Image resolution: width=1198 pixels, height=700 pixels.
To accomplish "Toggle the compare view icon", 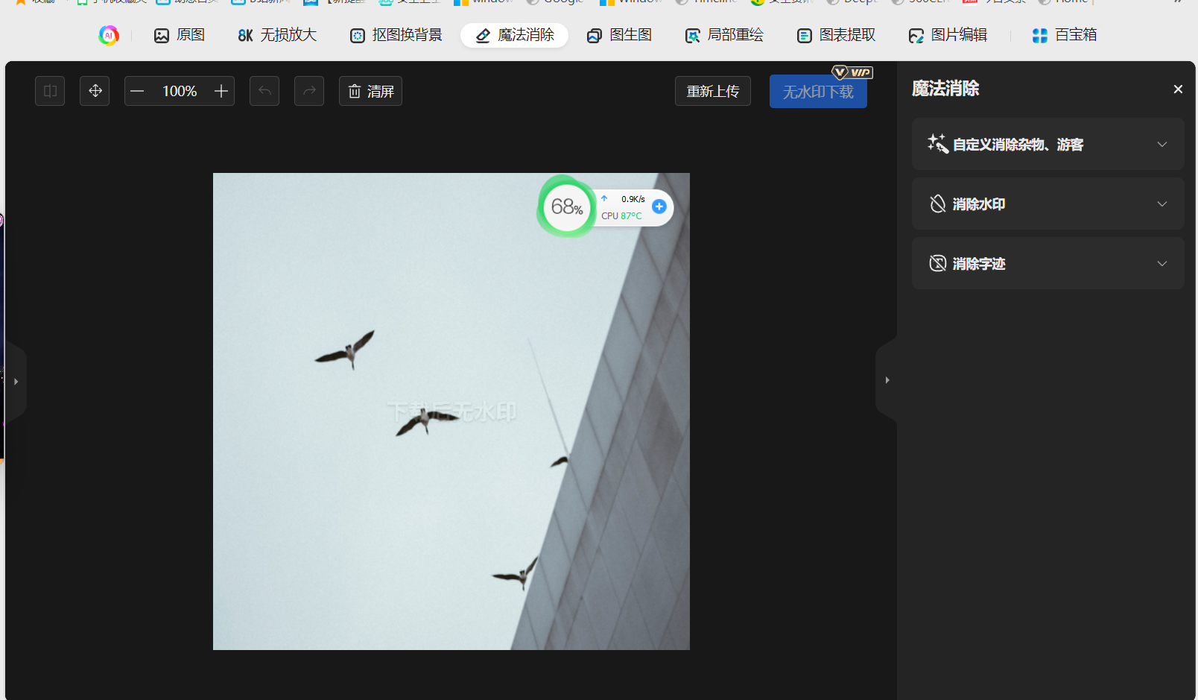I will (x=50, y=91).
